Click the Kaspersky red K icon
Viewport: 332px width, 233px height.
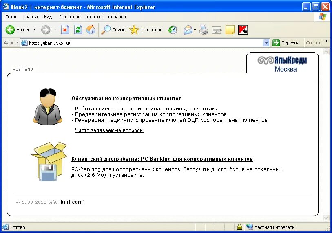coord(243,30)
